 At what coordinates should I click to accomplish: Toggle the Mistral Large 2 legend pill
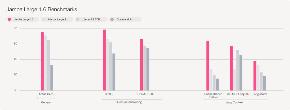pyautogui.click(x=57, y=19)
